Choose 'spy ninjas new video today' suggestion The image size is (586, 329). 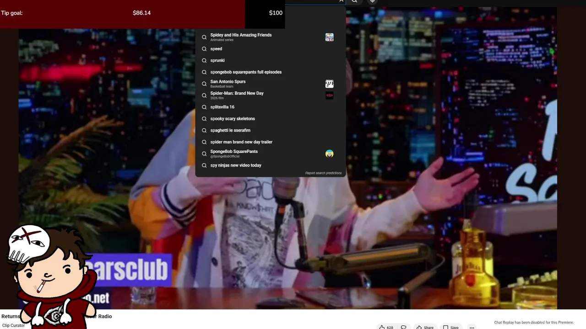click(270, 165)
